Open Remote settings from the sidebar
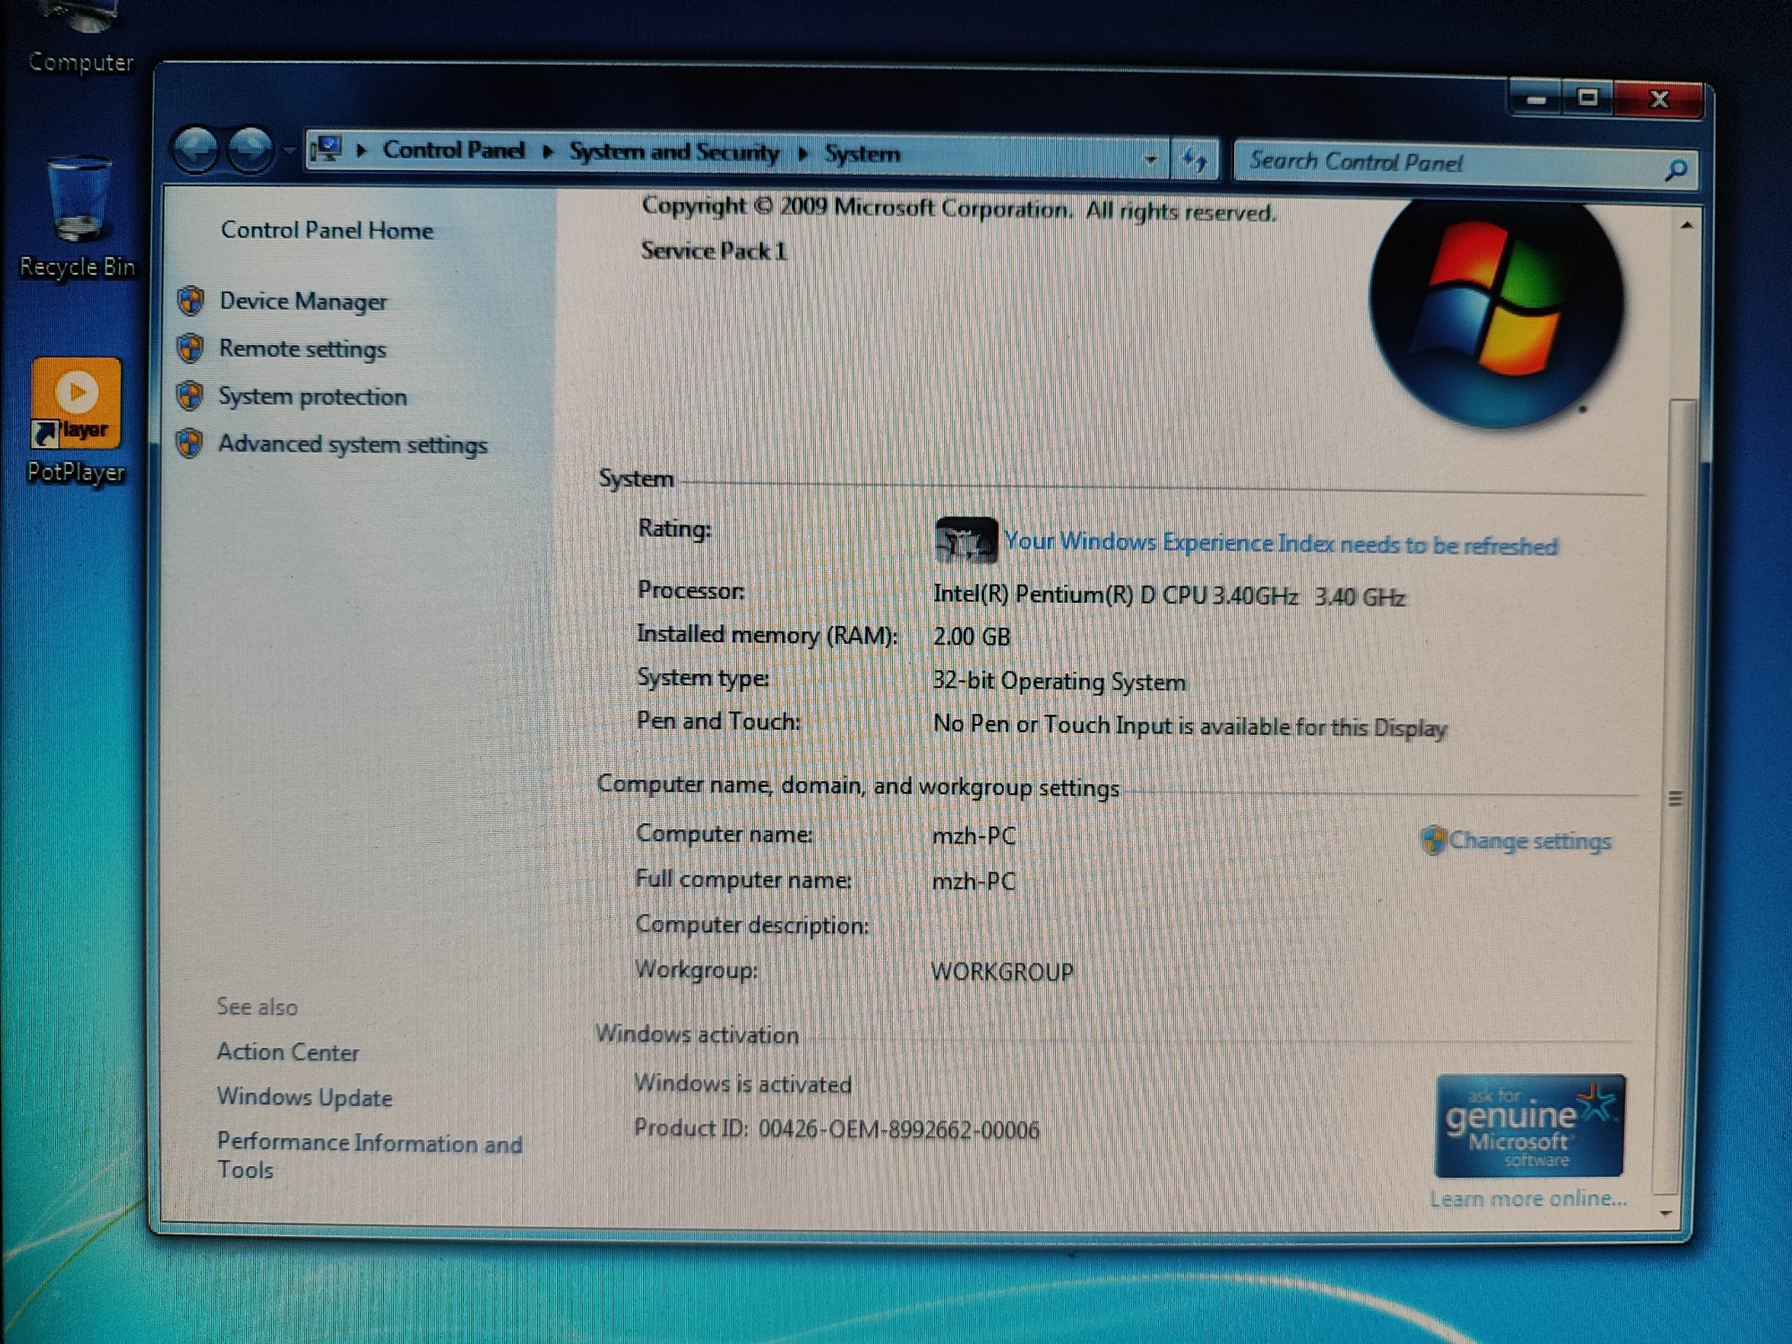Image resolution: width=1792 pixels, height=1344 pixels. (x=302, y=349)
